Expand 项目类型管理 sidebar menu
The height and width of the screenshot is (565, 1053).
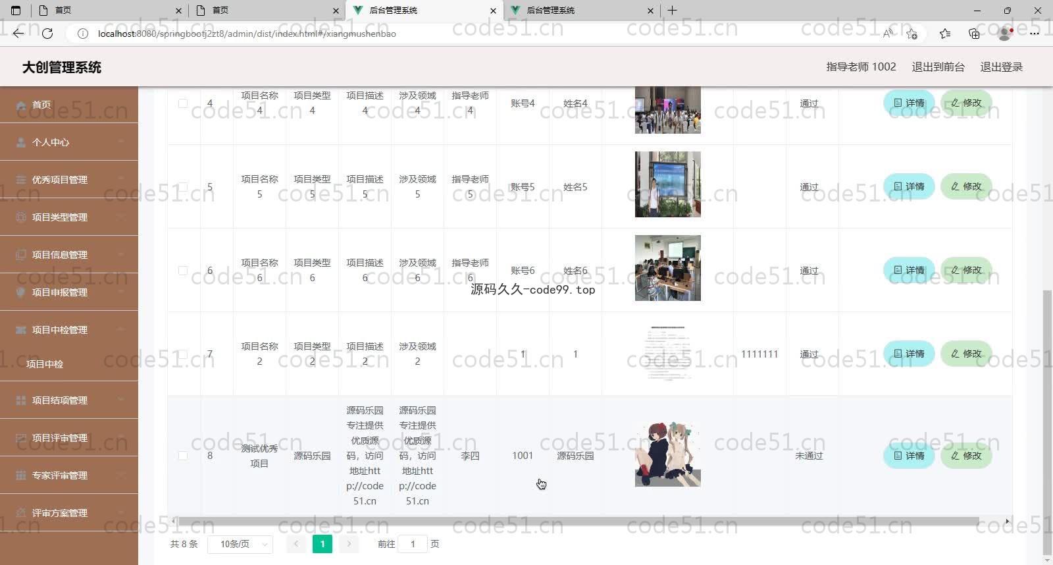point(69,217)
